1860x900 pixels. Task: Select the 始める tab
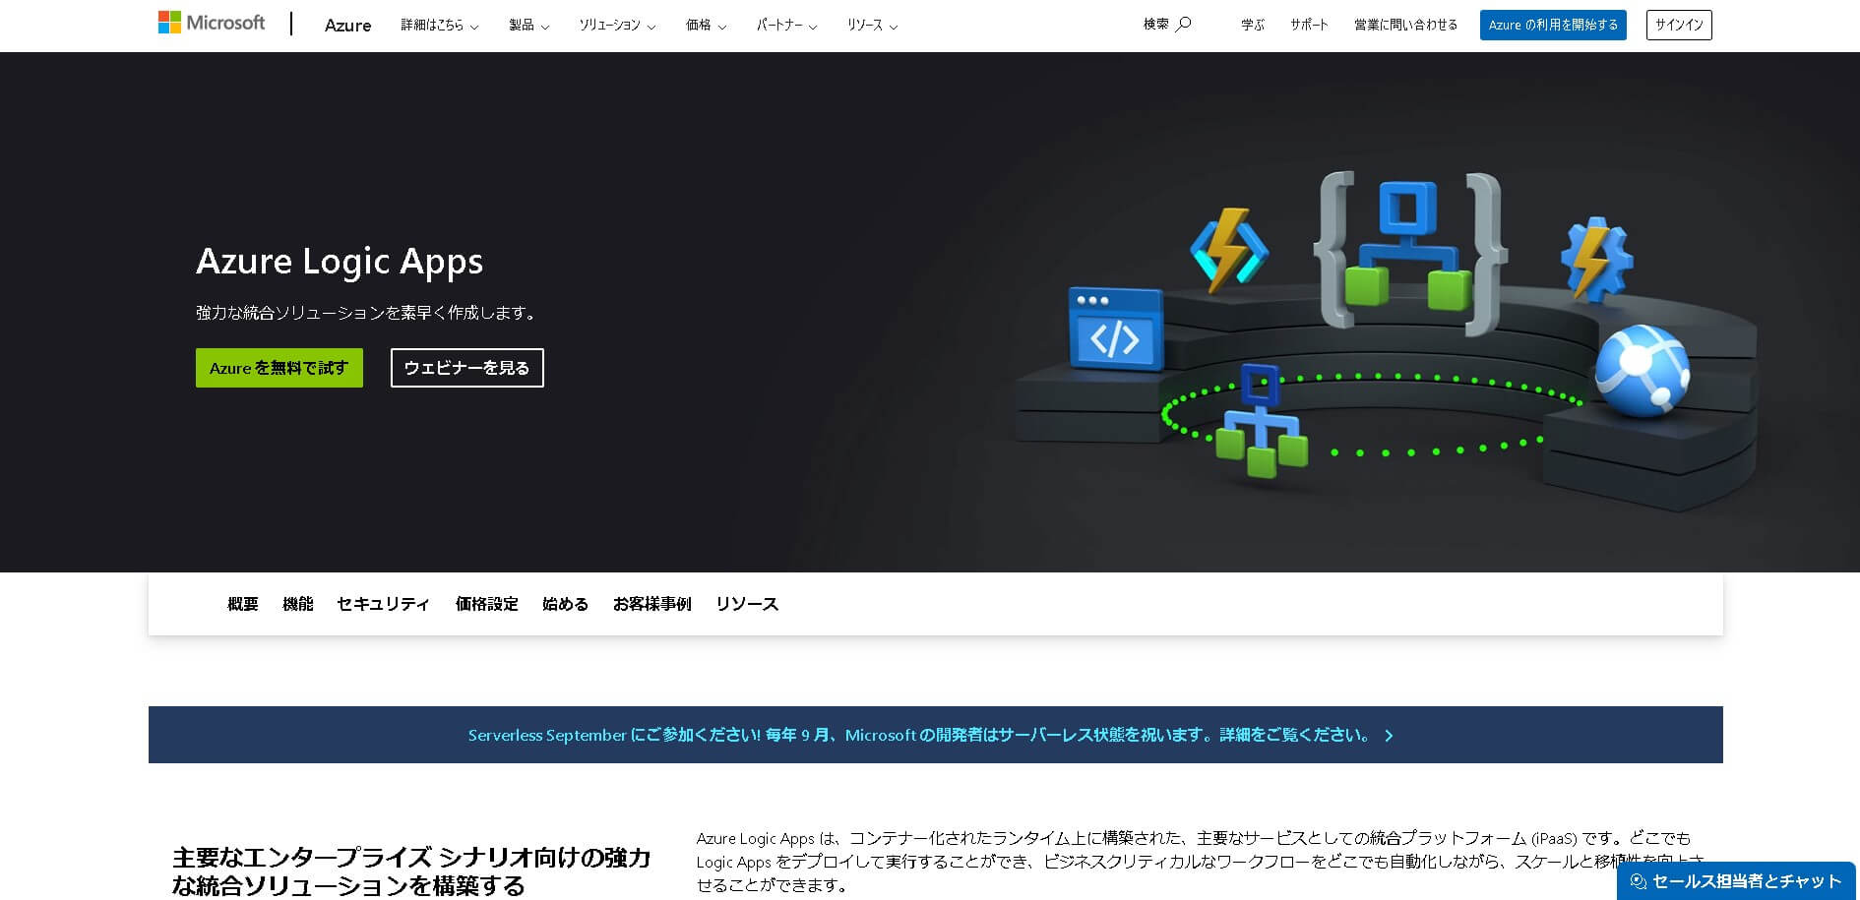[565, 604]
